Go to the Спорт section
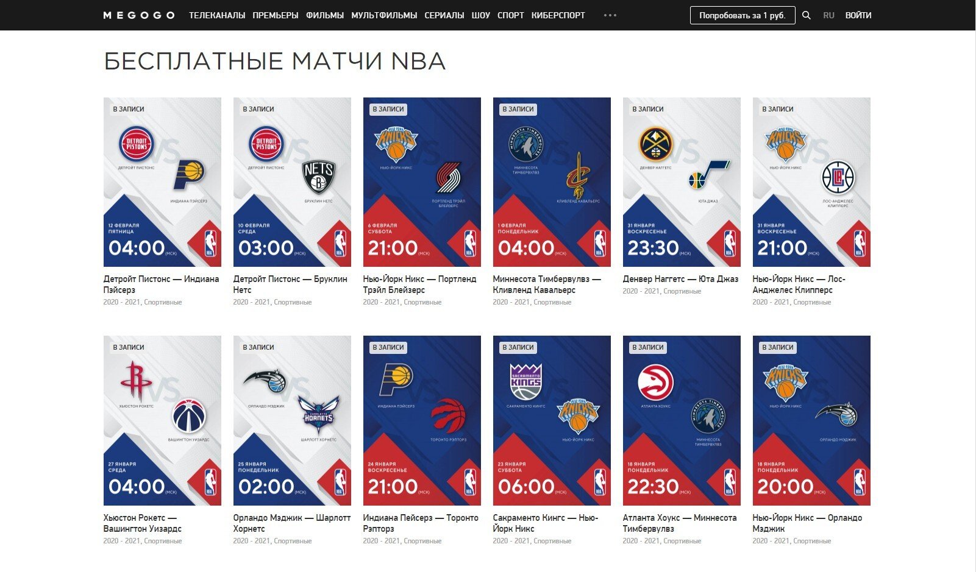This screenshot has height=572, width=976. pyautogui.click(x=510, y=15)
